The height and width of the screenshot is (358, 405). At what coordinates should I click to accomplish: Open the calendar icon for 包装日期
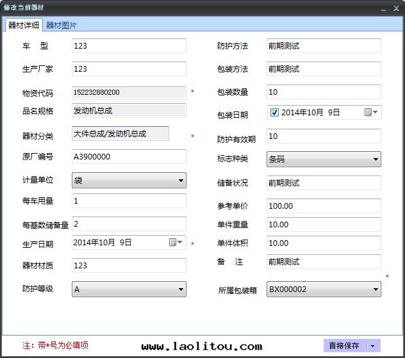click(x=371, y=113)
